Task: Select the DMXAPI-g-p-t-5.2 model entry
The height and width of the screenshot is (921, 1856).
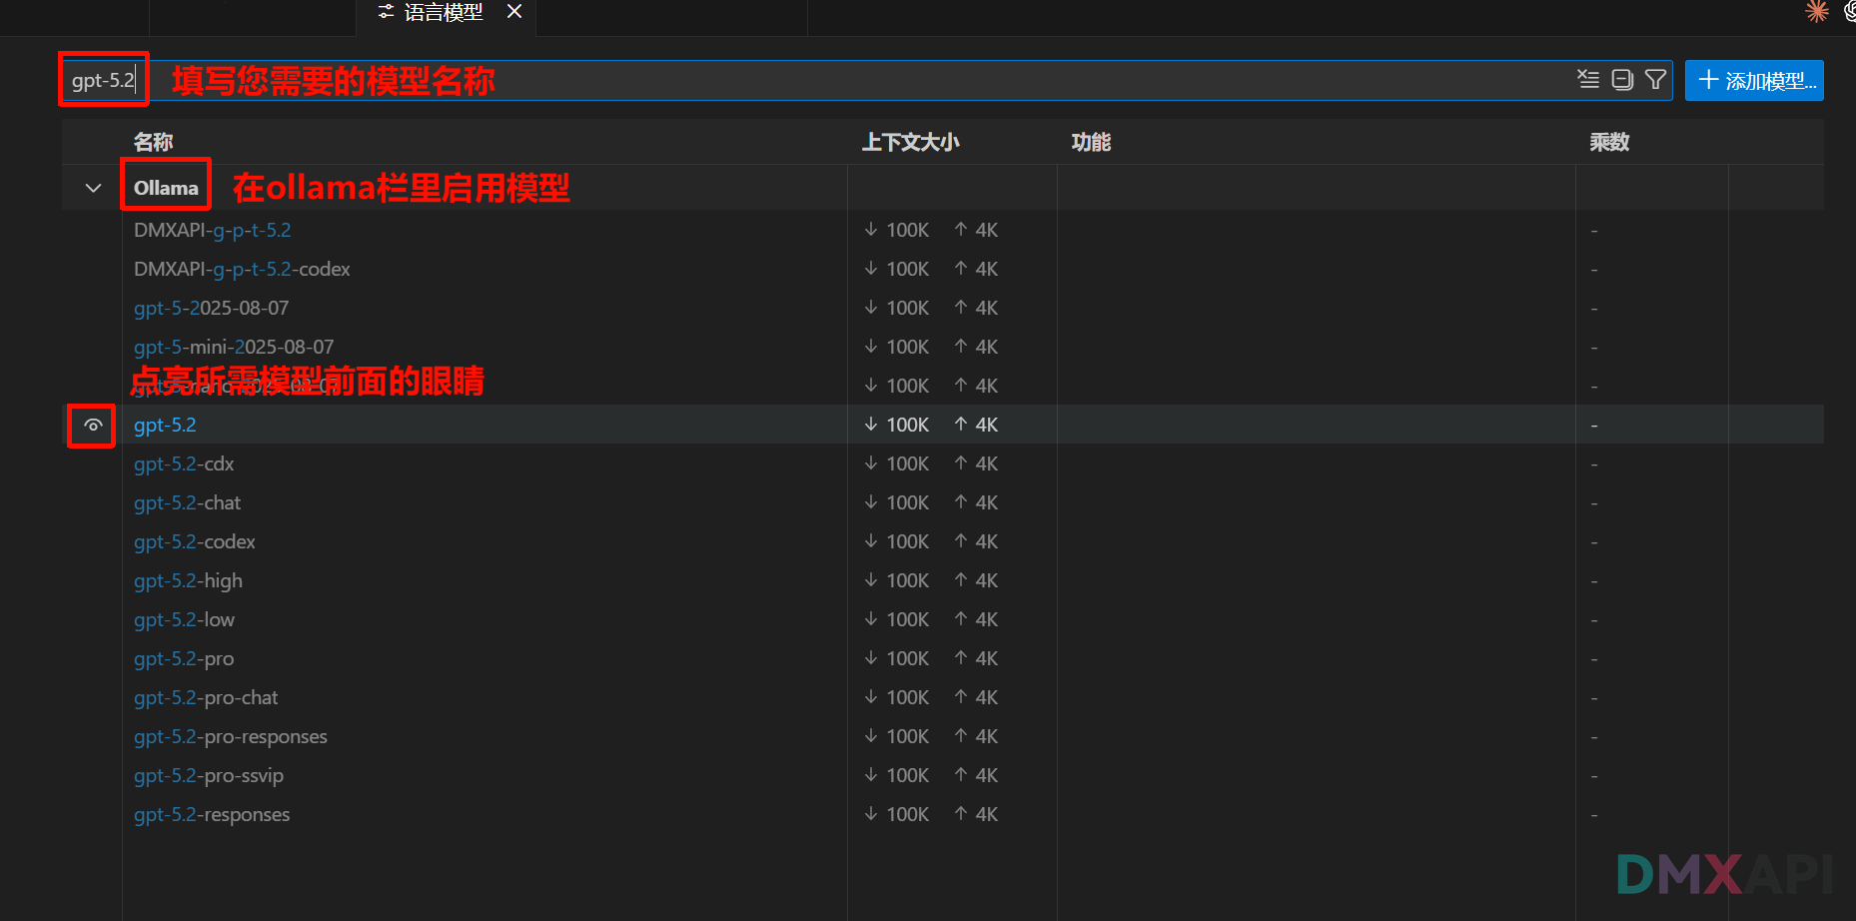Action: pos(213,231)
